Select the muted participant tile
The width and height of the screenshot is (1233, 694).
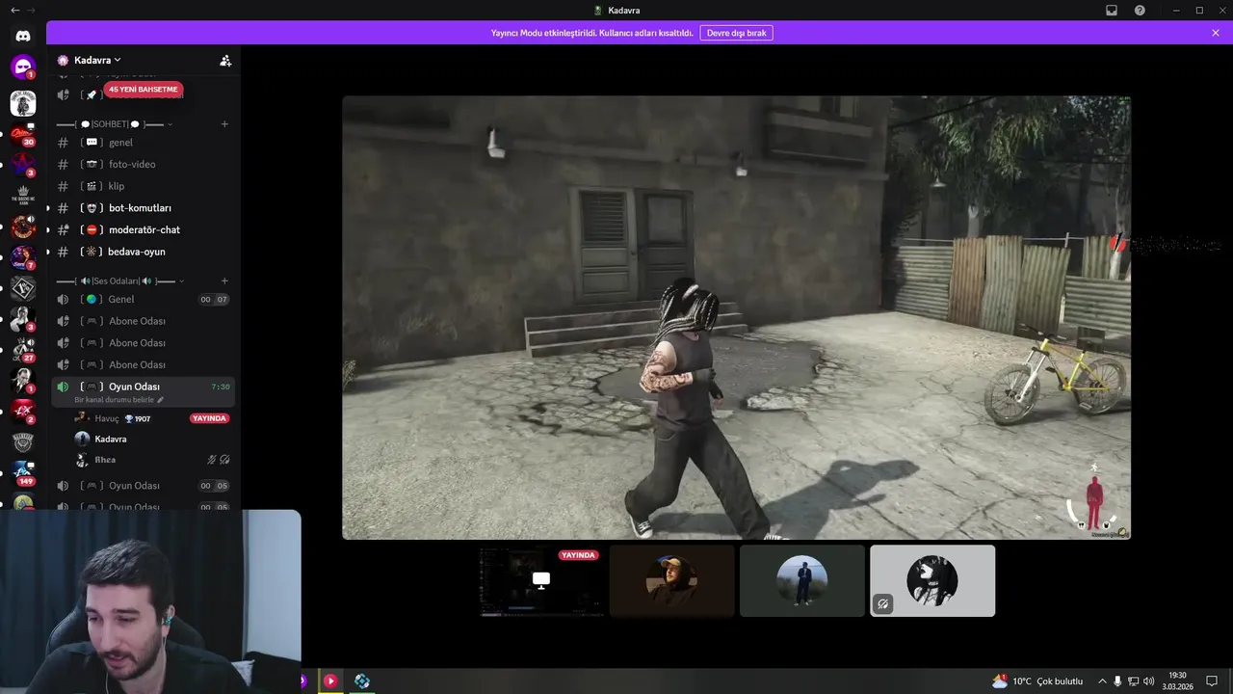tap(932, 580)
